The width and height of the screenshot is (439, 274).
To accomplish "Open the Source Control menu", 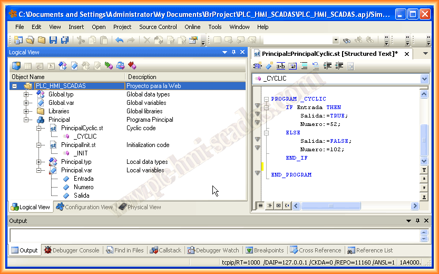I will point(158,27).
